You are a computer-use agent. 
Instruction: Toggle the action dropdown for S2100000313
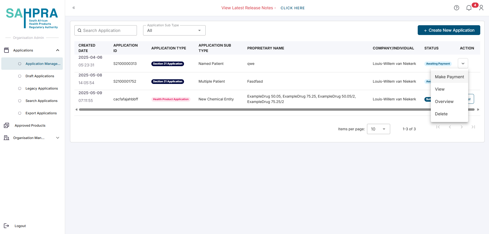(463, 63)
